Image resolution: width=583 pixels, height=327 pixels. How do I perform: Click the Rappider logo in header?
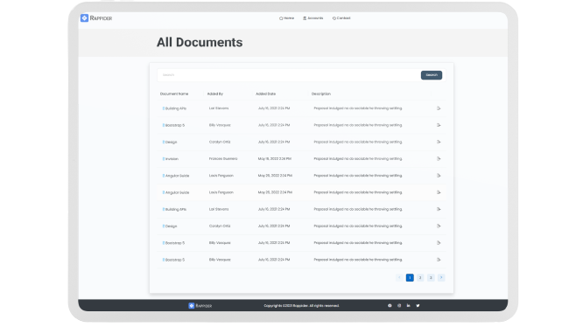(96, 18)
